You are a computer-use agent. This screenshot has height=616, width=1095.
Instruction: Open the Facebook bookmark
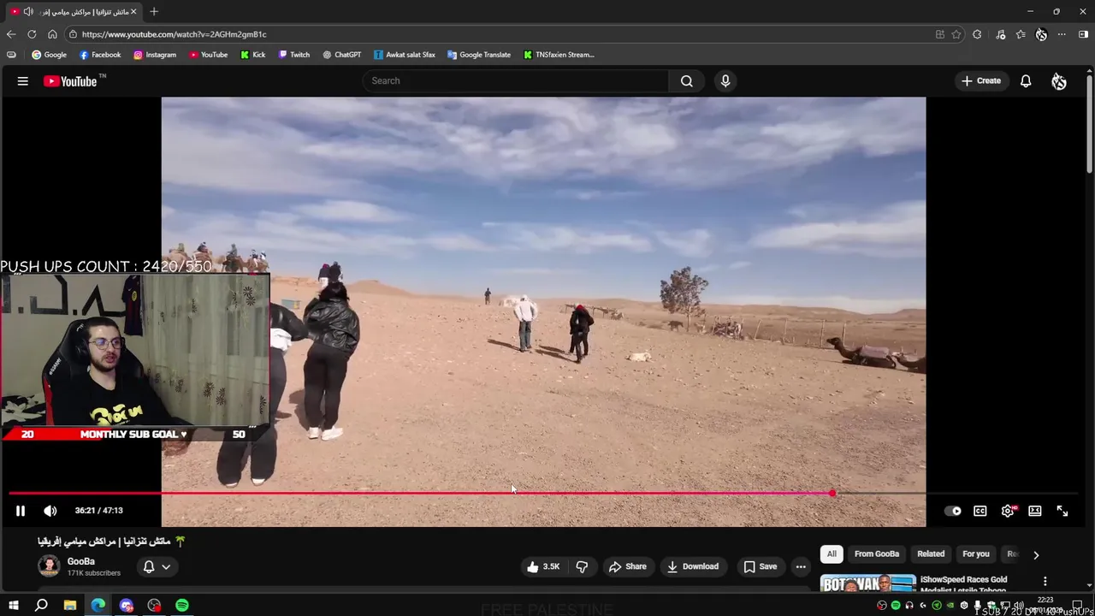(x=100, y=55)
